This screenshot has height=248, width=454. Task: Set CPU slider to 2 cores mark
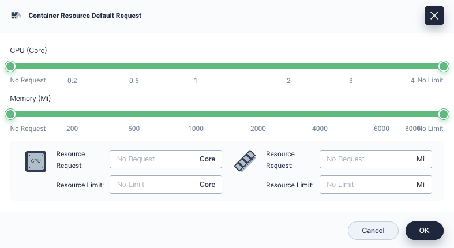[288, 66]
